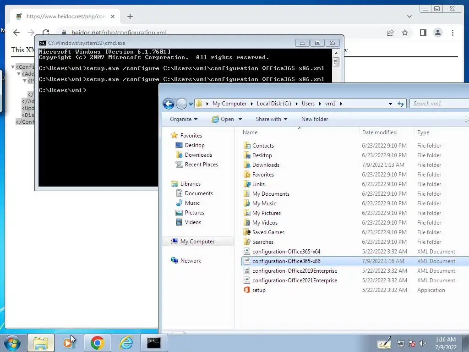Screen dimensions: 469x352
Task: Select the Contacts folder icon
Action: (247, 145)
